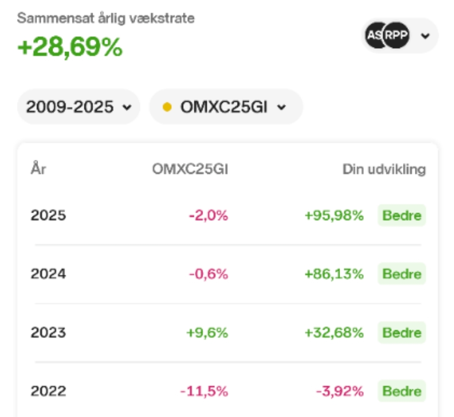Select the RPP account avatar
The height and width of the screenshot is (417, 454).
click(396, 35)
